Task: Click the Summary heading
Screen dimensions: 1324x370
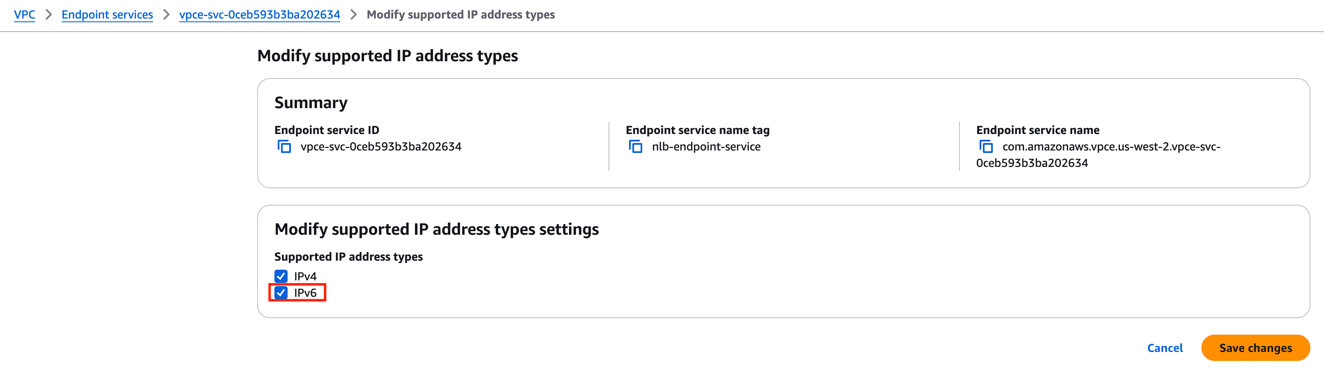Action: tap(311, 103)
